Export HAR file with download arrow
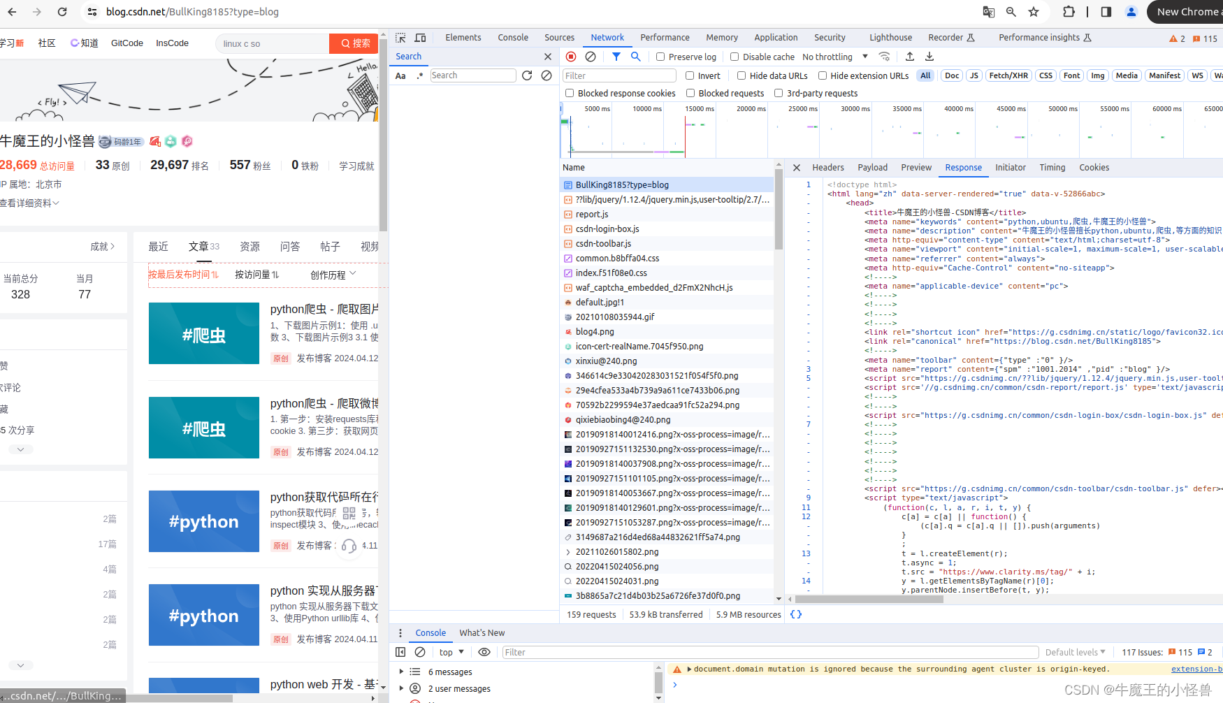 point(929,57)
